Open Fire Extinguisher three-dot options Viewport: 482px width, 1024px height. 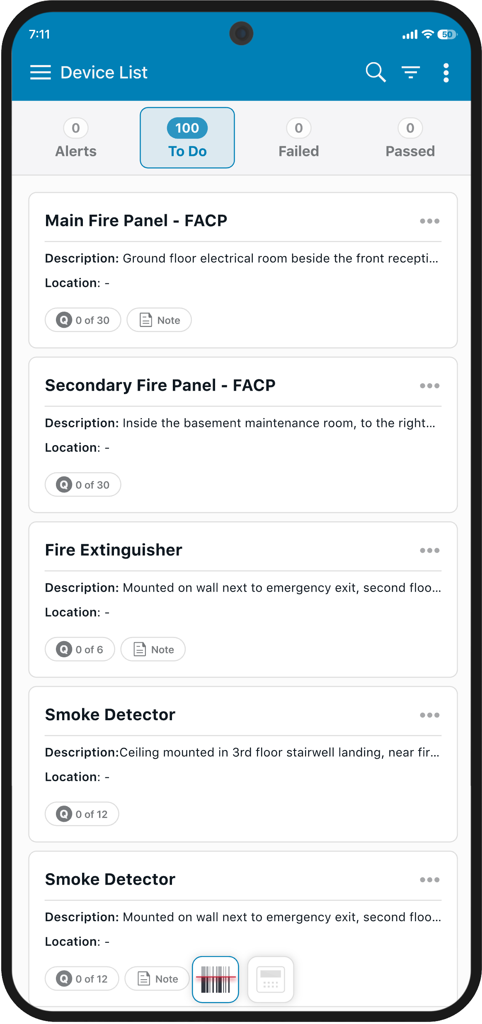tap(429, 550)
